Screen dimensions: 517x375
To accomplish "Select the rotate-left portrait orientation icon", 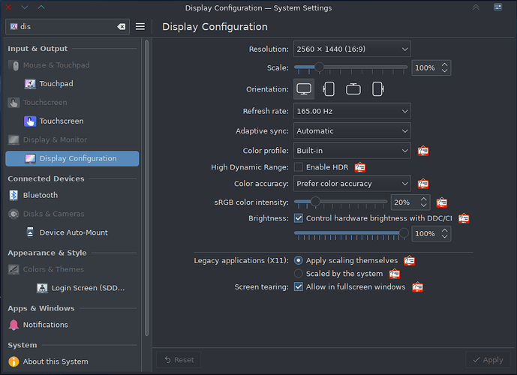I will (329, 89).
